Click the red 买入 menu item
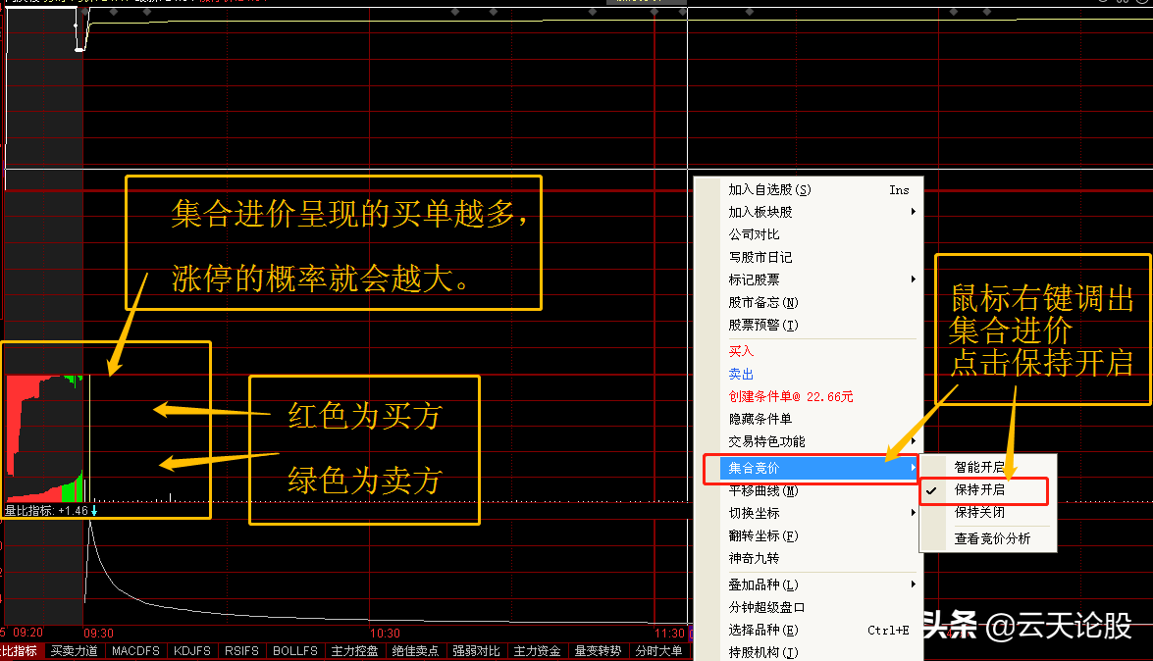The height and width of the screenshot is (661, 1153). [x=741, y=351]
